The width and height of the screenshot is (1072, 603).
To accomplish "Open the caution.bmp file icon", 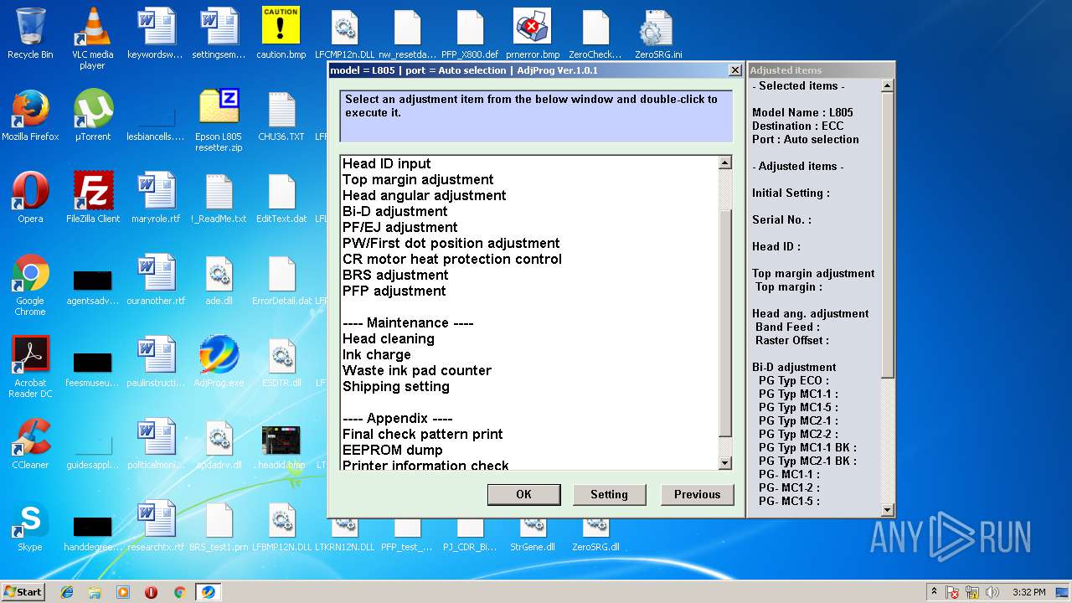I will 281,33.
